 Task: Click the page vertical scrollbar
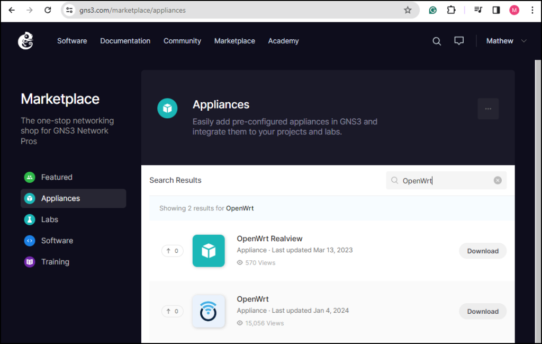[x=538, y=202]
